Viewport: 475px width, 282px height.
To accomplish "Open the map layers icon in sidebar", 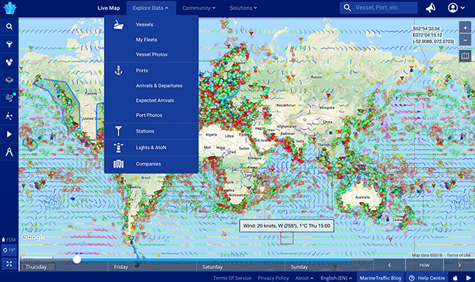I will 9,80.
